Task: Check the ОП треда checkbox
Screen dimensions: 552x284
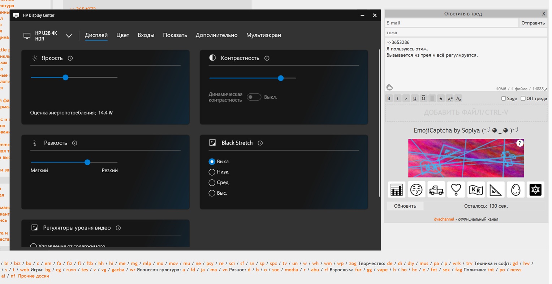Action: (523, 98)
